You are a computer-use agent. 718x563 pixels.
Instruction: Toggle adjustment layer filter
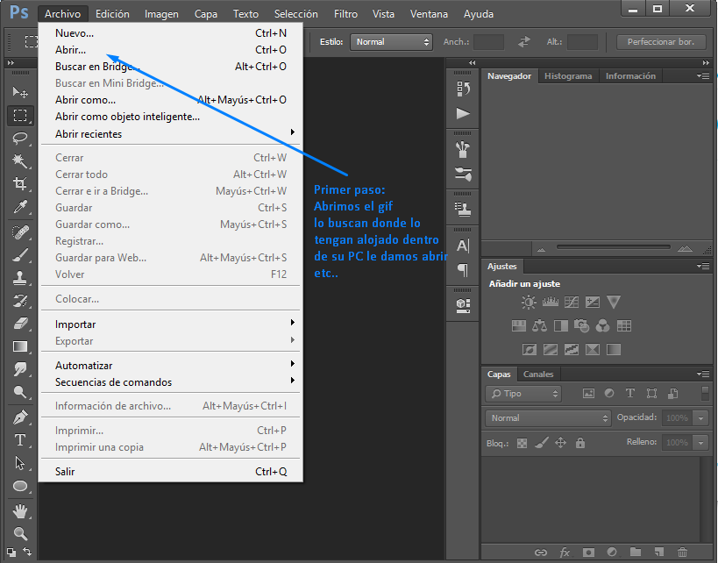[609, 394]
